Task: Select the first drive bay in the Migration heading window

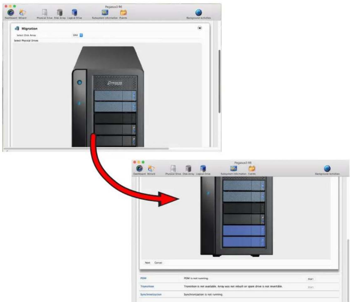Action: [x=115, y=95]
